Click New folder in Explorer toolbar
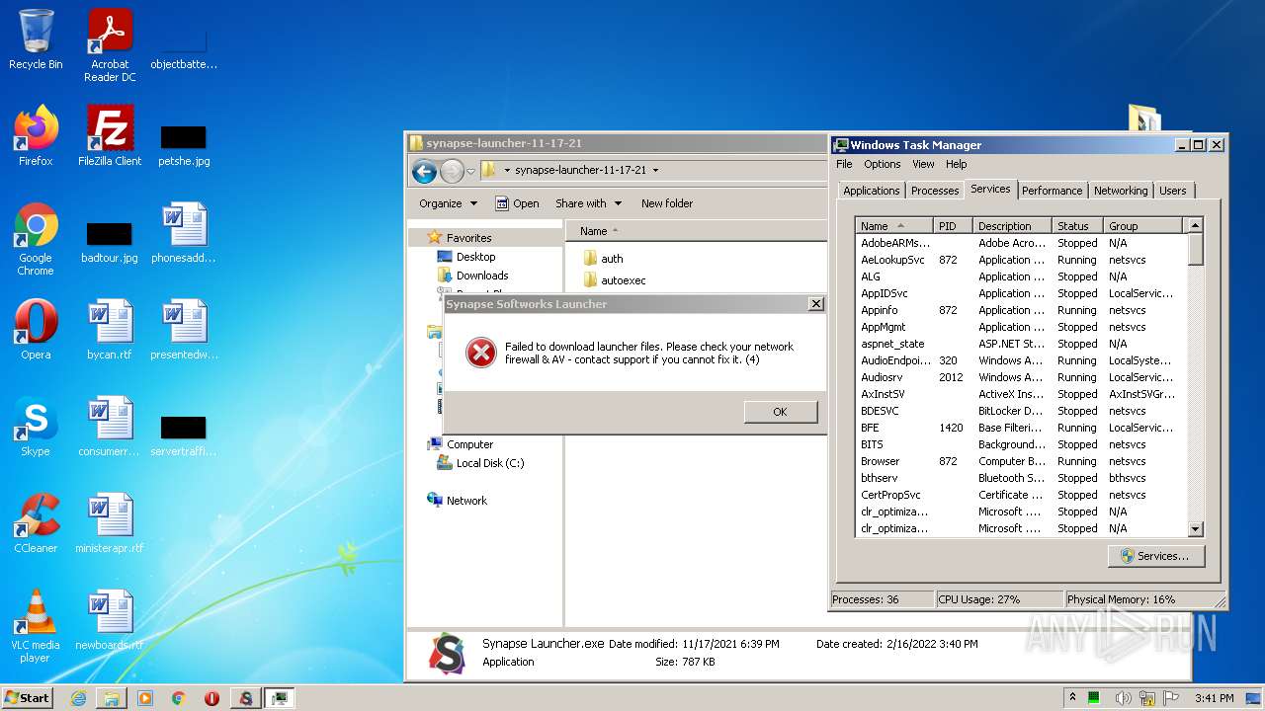 pos(667,203)
